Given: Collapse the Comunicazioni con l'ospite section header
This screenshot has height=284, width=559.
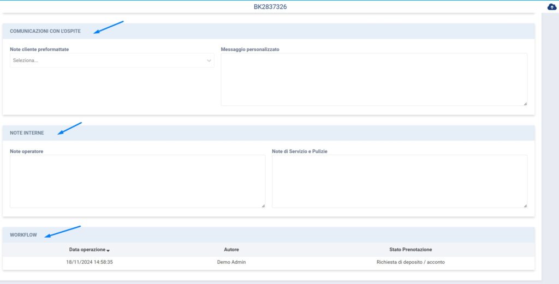Looking at the screenshot, I should (45, 31).
